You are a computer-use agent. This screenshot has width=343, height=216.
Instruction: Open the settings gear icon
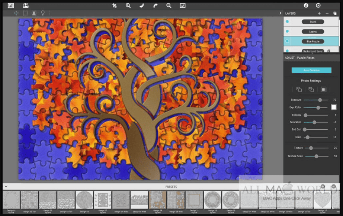point(318,6)
